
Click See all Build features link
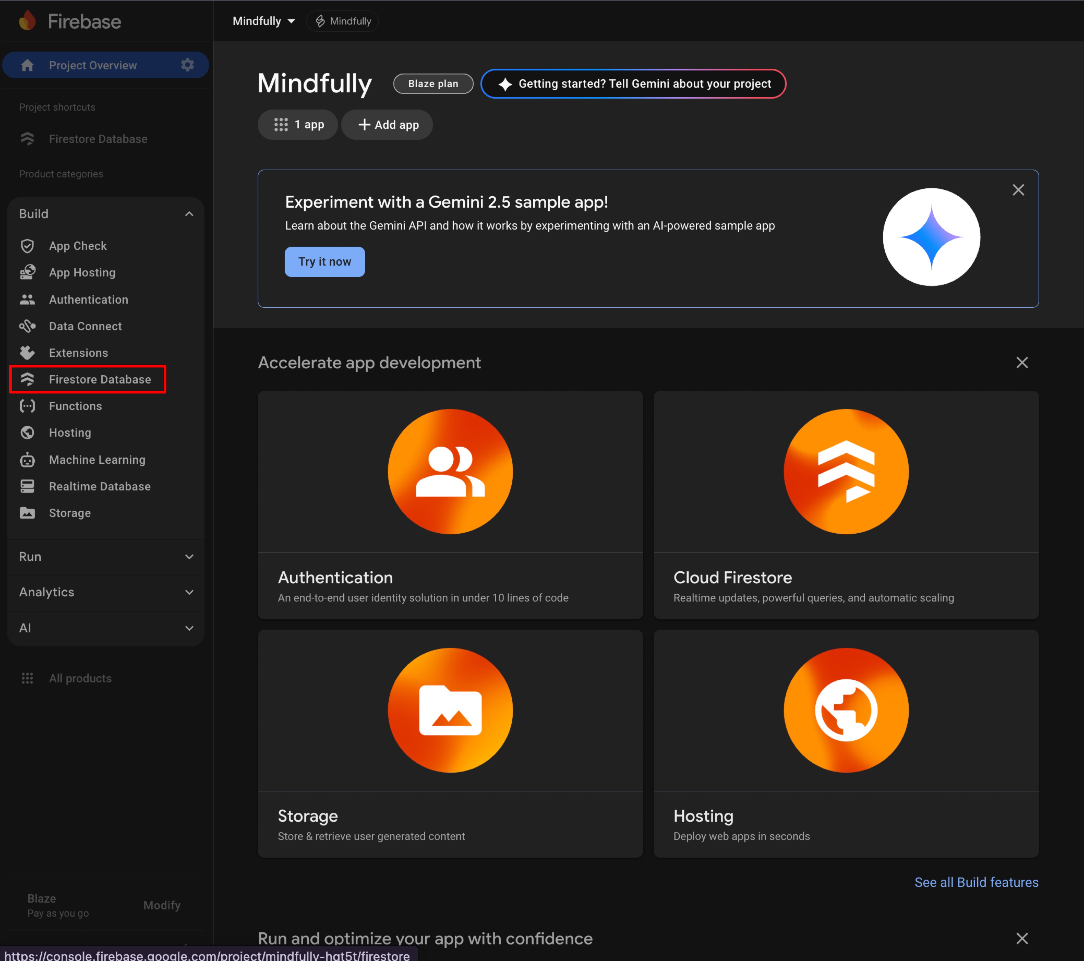point(976,882)
